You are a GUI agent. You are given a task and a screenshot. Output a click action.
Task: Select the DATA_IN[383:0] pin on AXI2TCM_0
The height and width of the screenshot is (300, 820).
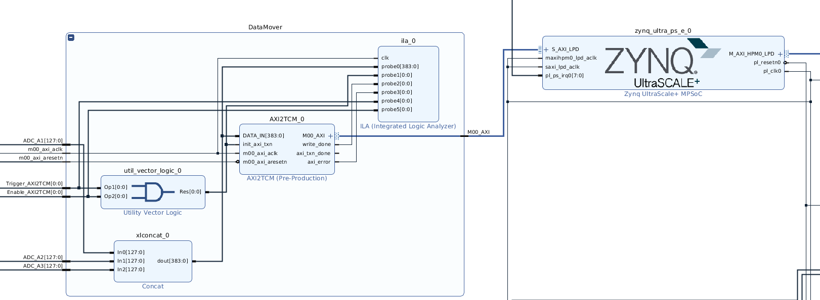click(x=263, y=136)
